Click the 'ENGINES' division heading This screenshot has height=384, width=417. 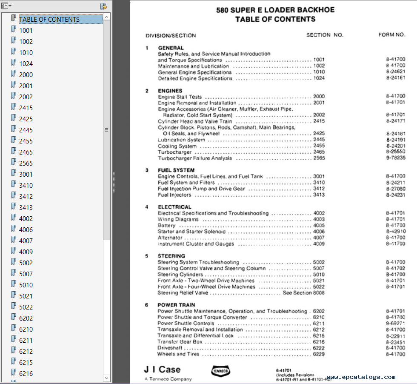(x=170, y=91)
